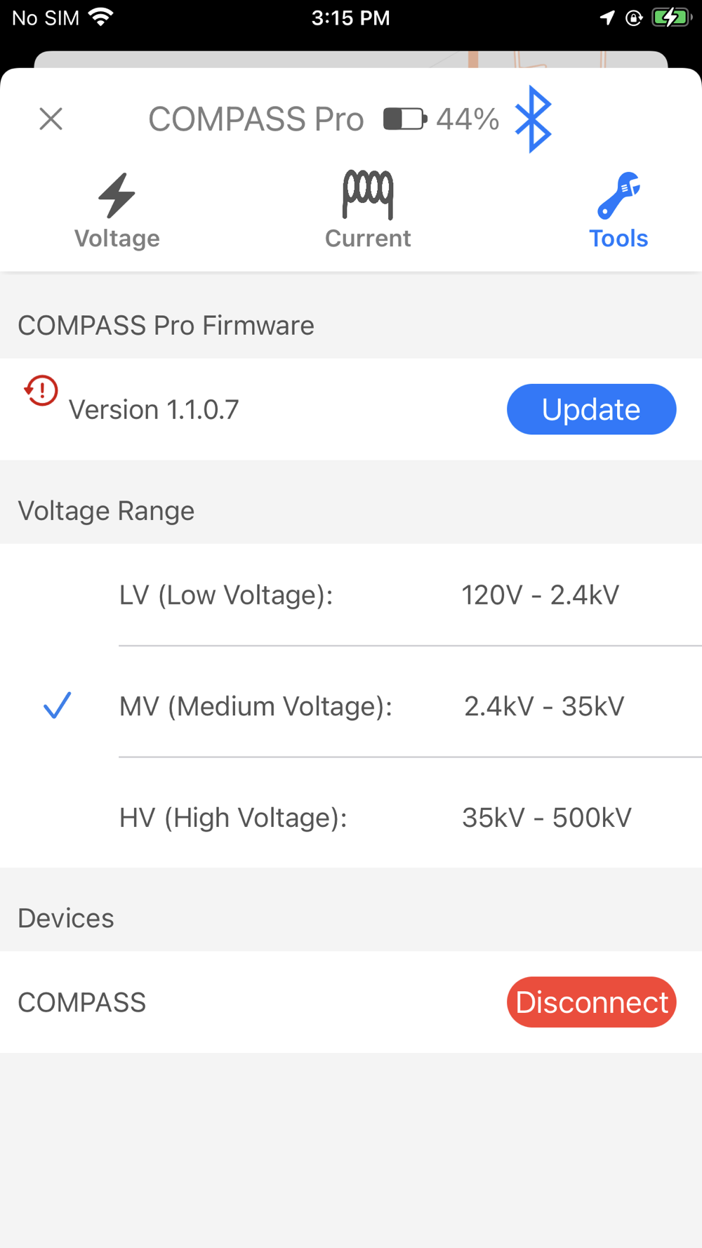
Task: Tap the outdated firmware warning icon
Action: (x=41, y=390)
